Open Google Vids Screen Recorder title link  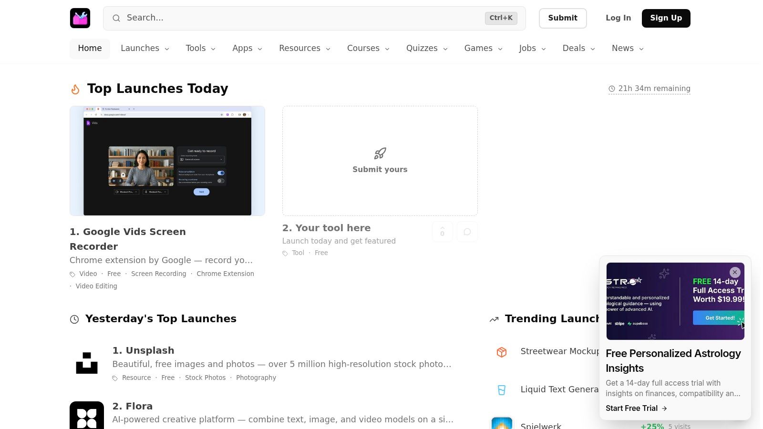128,239
